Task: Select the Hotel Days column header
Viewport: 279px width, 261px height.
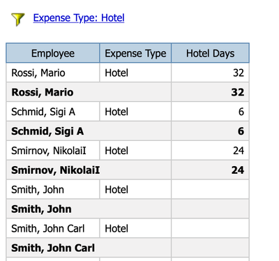Action: point(210,53)
